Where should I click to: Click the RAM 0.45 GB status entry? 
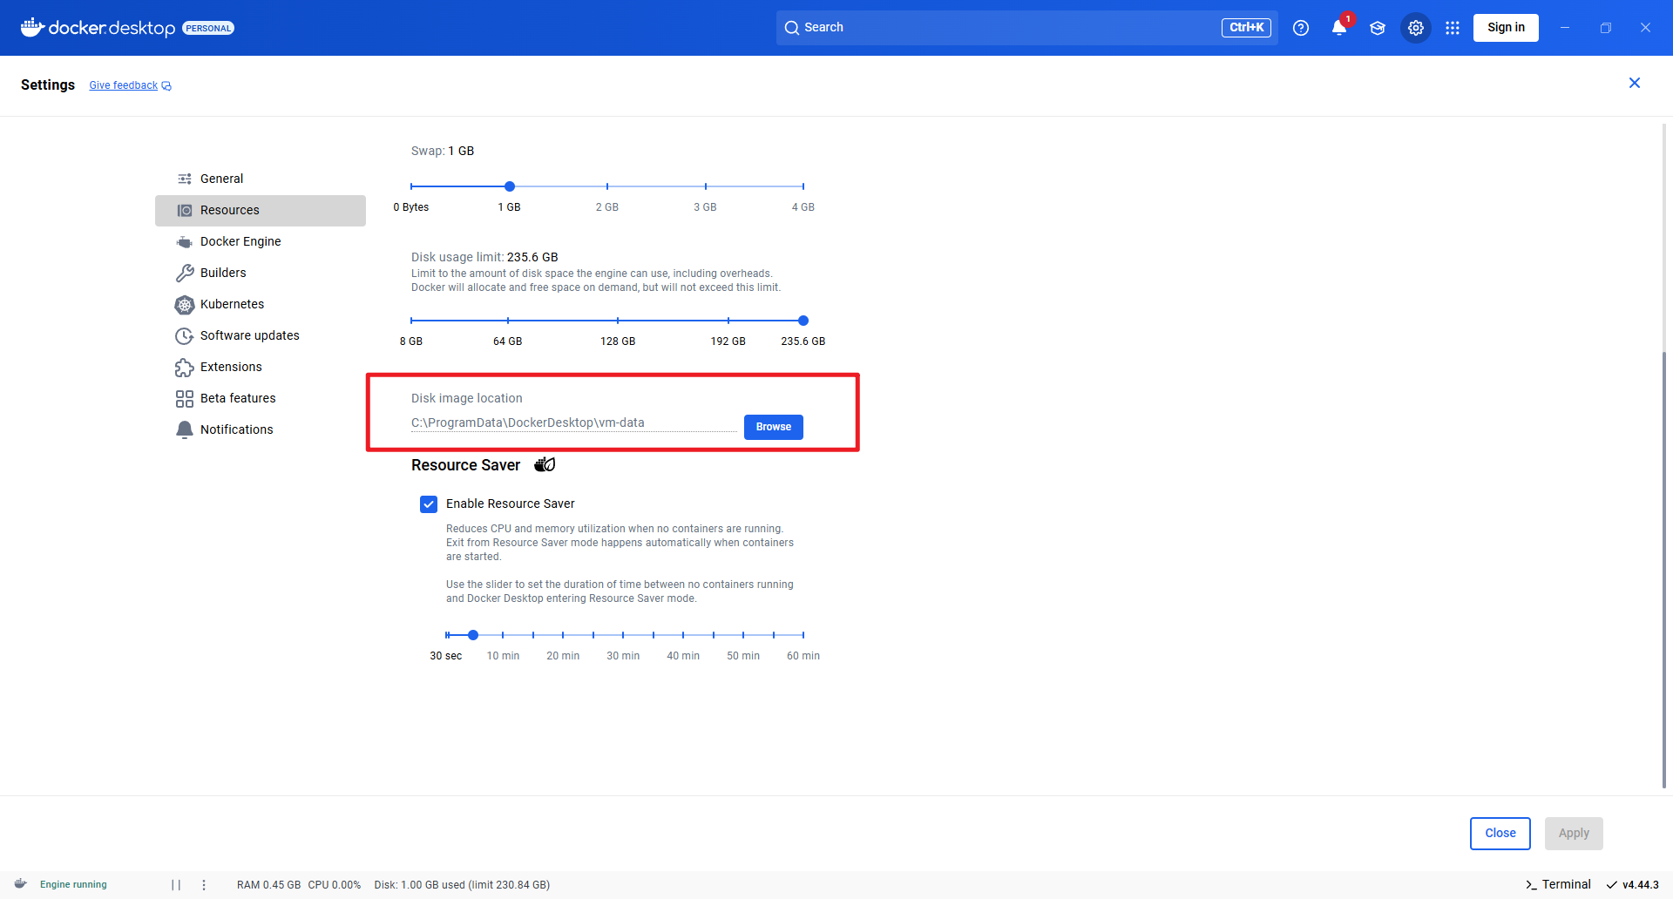[268, 884]
